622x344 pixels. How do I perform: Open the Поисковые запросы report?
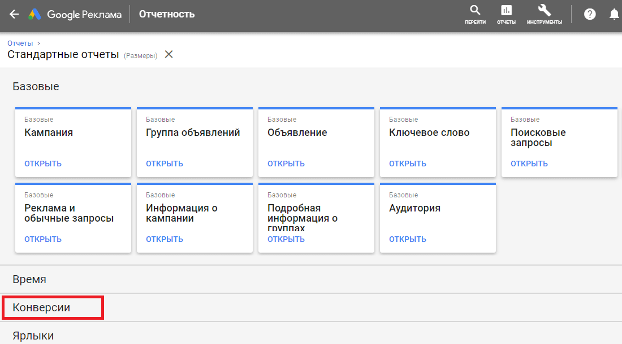click(x=529, y=164)
